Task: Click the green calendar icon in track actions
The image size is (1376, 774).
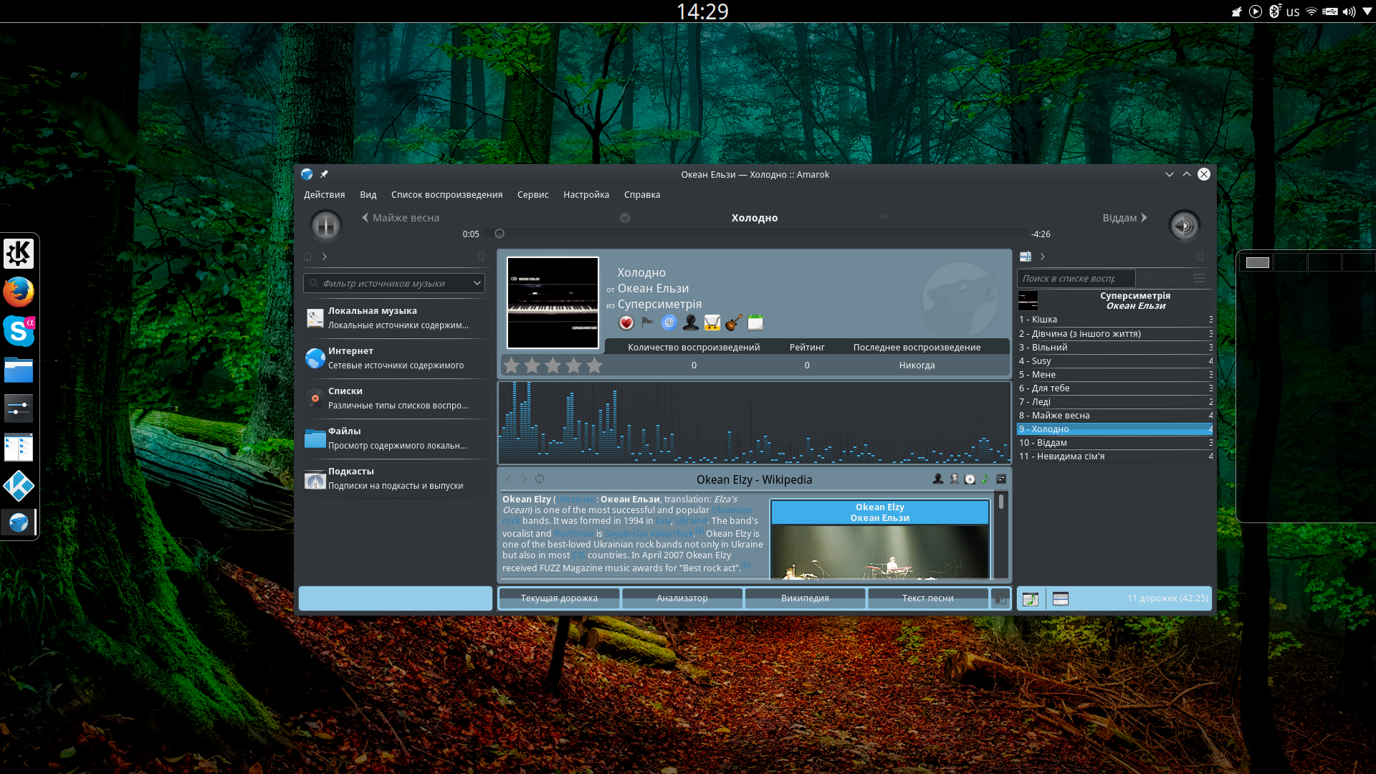Action: 755,323
